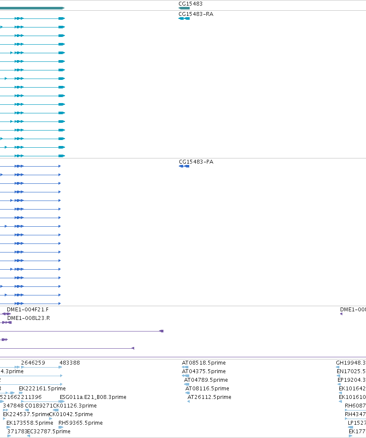Click EST label 347848
Screen dimensions: 366x438
click(13, 406)
